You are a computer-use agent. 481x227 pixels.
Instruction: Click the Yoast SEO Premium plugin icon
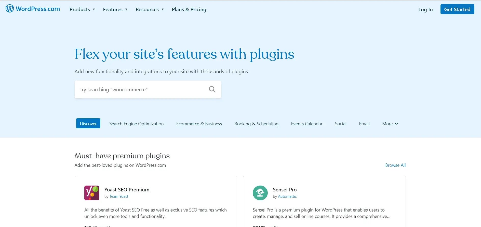[92, 193]
